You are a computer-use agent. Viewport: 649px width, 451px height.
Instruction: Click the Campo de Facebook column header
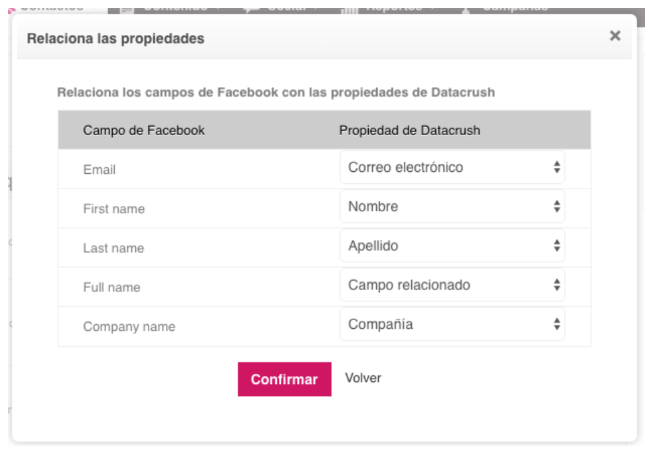click(x=144, y=130)
